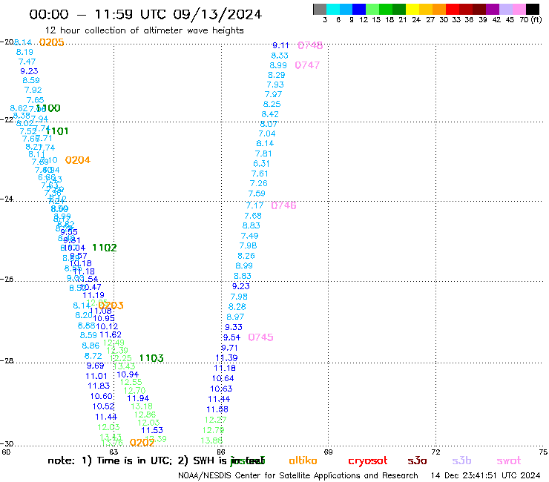
Task: Click the -24 latitude axis label
Action: [x=7, y=199]
